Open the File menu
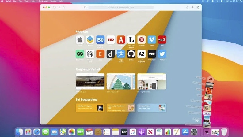The height and width of the screenshot is (137, 243). [x=15, y=1]
